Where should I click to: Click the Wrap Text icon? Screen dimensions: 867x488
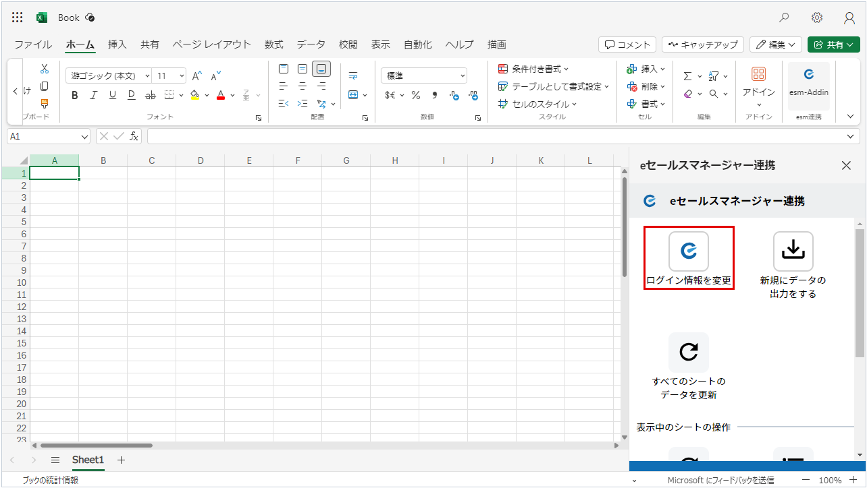pyautogui.click(x=352, y=75)
